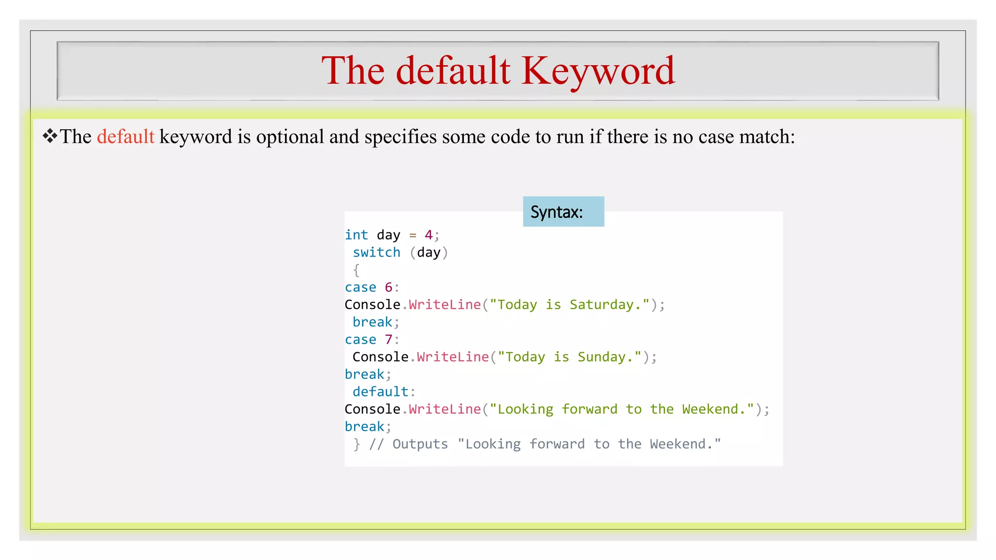Screen dimensions: 996x560
Task: Click the 'case 7:' line
Action: tap(372, 340)
